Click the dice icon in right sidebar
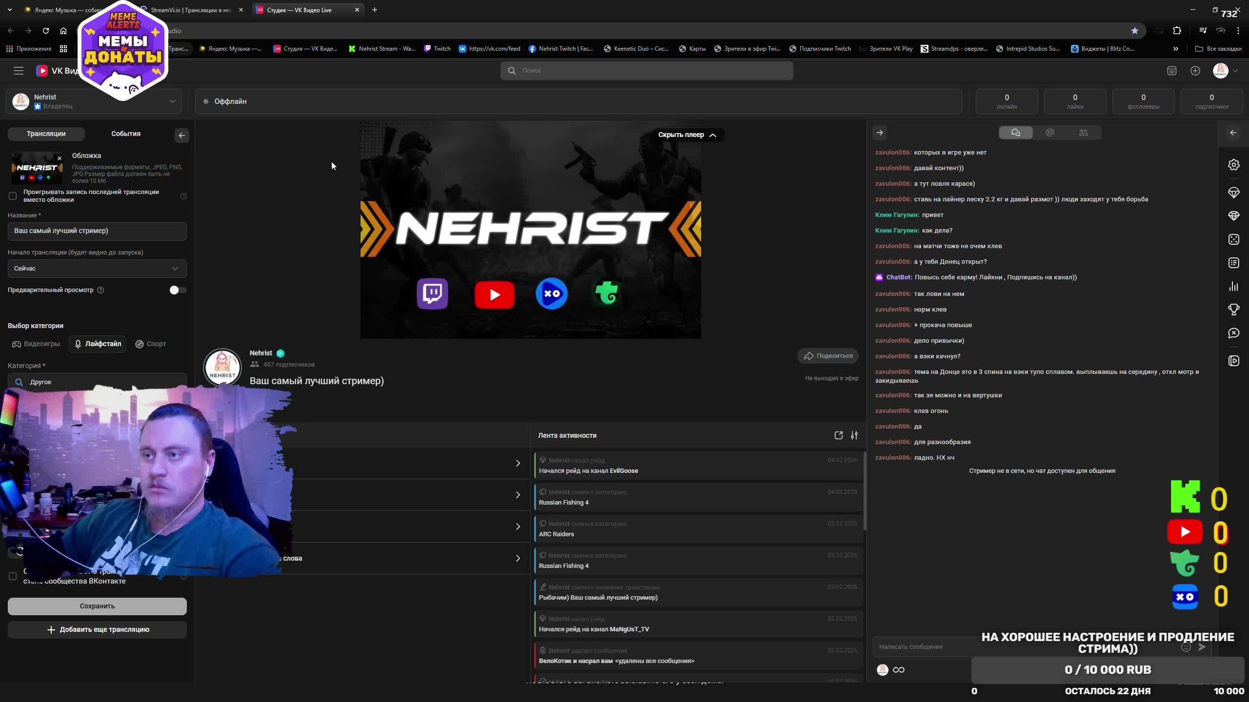The width and height of the screenshot is (1249, 702). (1233, 239)
